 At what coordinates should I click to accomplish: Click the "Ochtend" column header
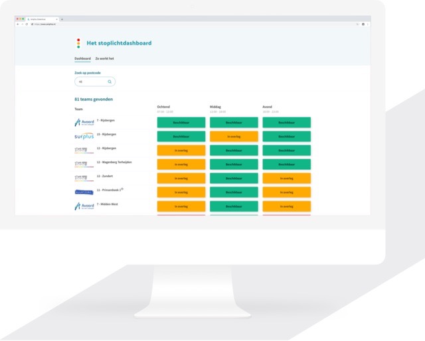(163, 107)
